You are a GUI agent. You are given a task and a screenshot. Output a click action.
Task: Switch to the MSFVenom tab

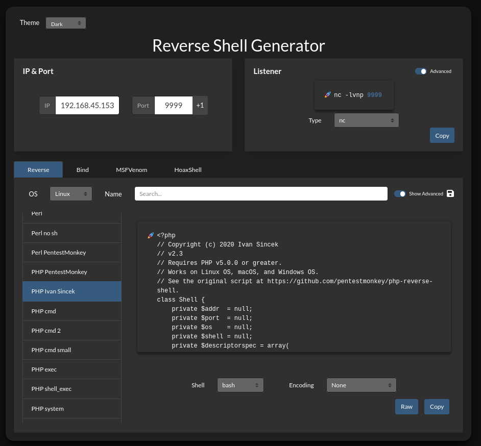(x=132, y=169)
